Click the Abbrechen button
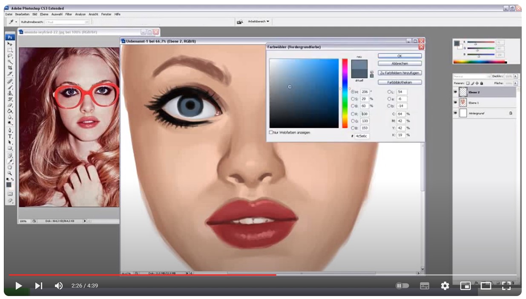The width and height of the screenshot is (526, 299). click(x=400, y=63)
